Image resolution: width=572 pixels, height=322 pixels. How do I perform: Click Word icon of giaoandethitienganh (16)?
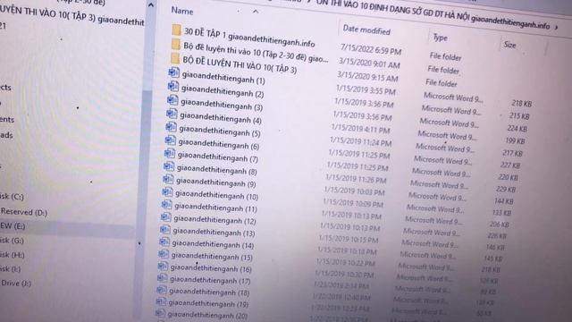[163, 267]
